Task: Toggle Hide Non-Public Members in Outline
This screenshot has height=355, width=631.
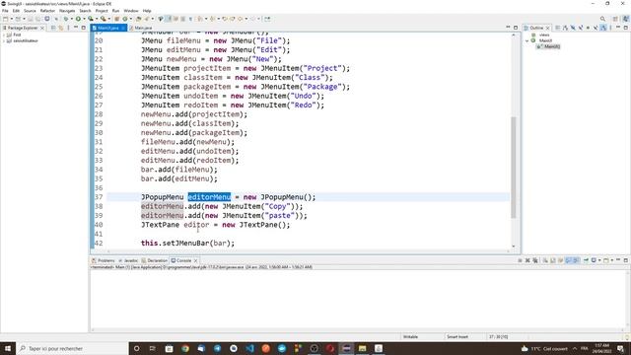Action: click(x=588, y=28)
